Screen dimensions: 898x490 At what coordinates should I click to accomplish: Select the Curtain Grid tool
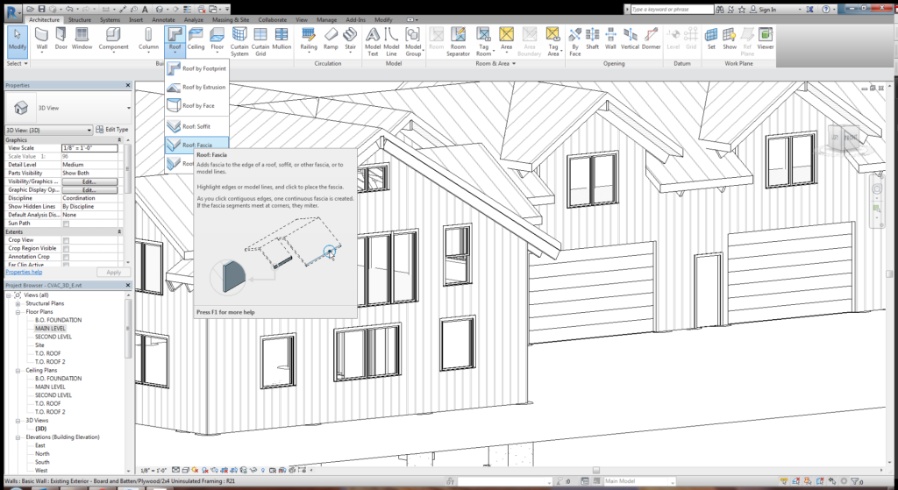click(260, 41)
